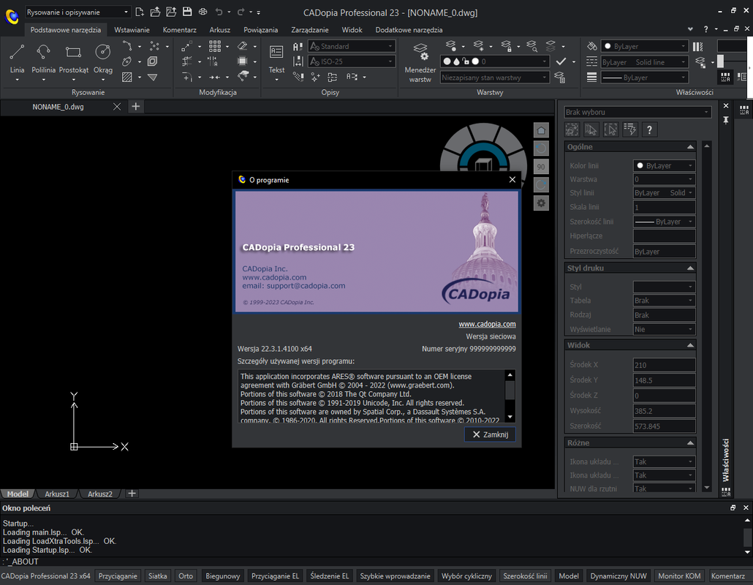Toggle Śledzenie EL tracking
753x585 pixels.
tap(330, 576)
